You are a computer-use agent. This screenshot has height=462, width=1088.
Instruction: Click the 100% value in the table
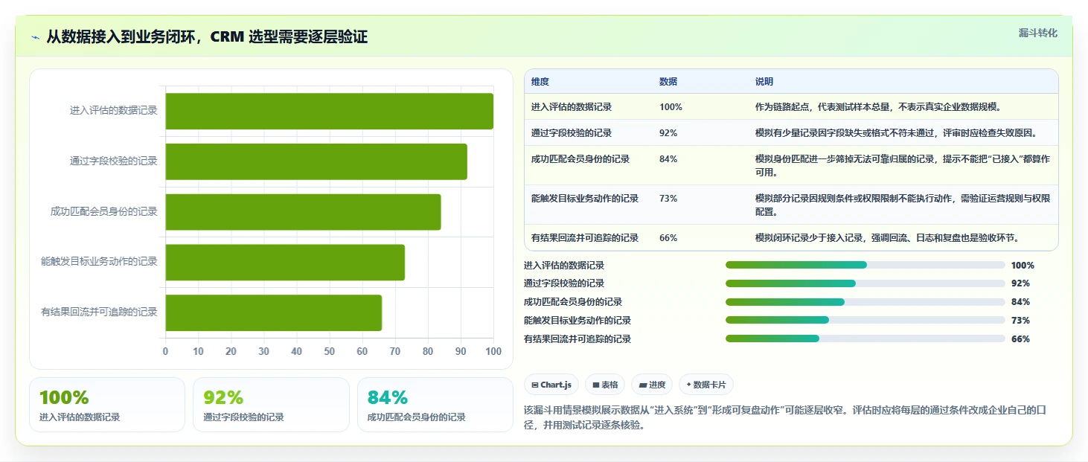(x=671, y=107)
